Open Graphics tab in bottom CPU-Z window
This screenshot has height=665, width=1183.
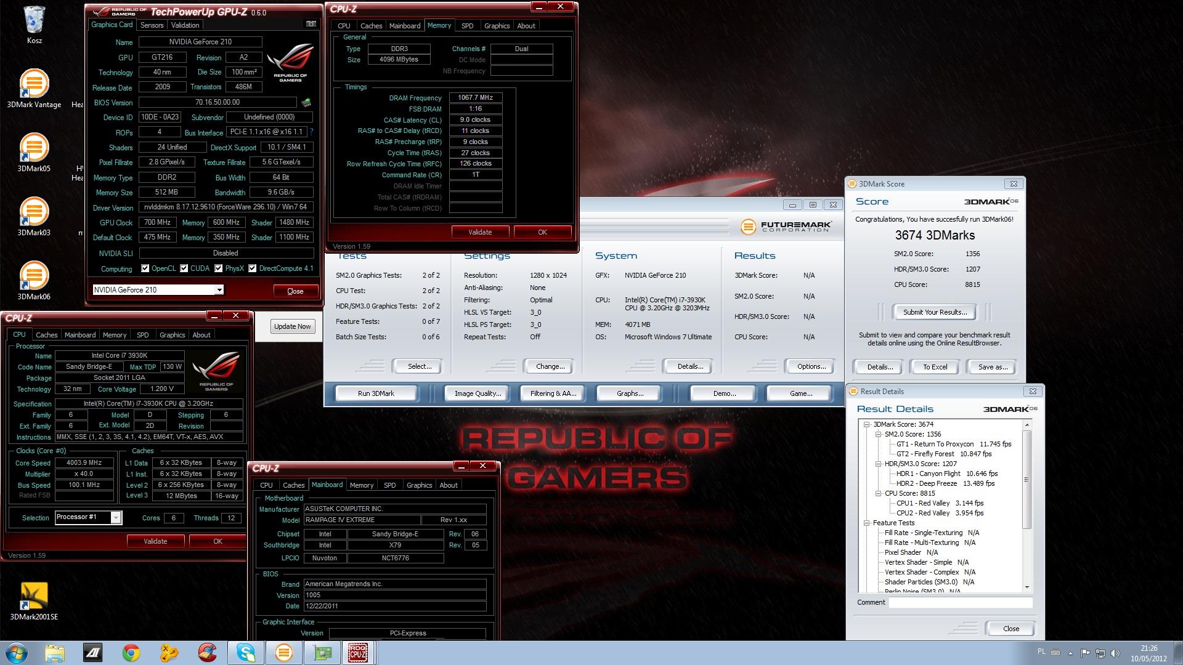(419, 485)
